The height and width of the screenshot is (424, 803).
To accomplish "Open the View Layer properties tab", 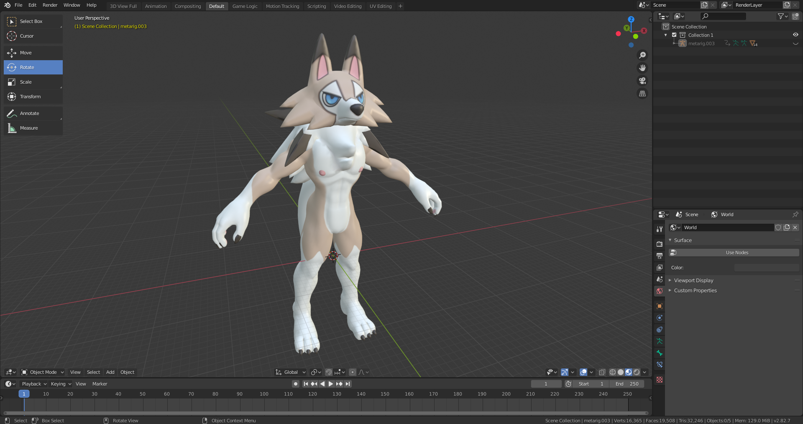I will [x=660, y=267].
